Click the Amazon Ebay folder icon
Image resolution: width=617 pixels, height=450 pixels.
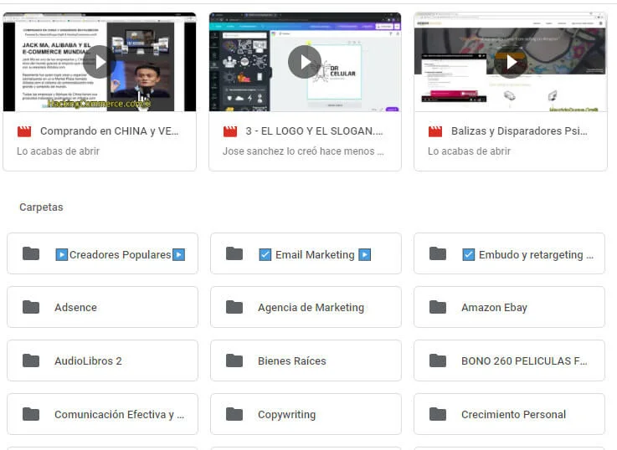438,307
